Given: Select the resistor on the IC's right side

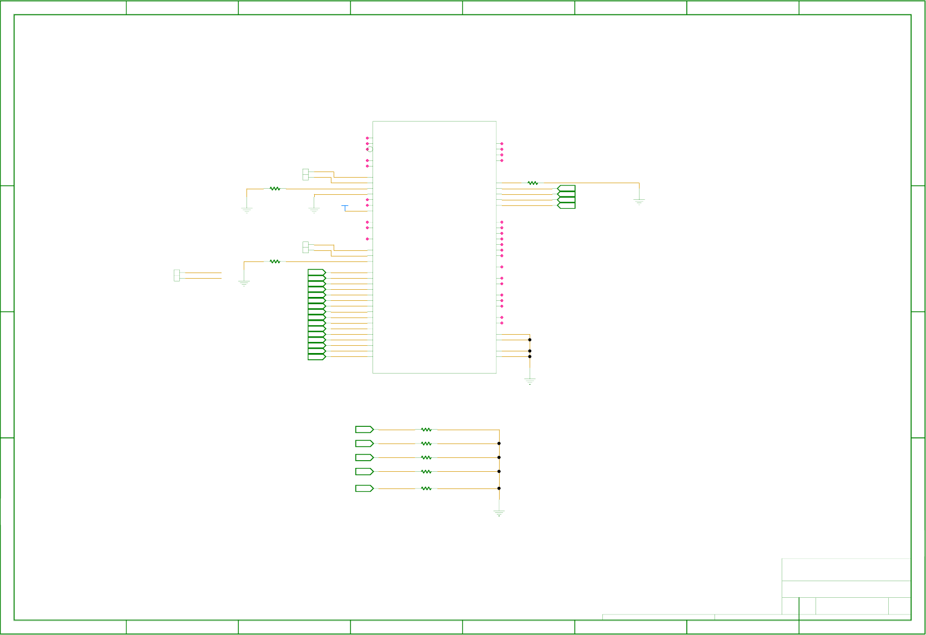Looking at the screenshot, I should point(533,183).
